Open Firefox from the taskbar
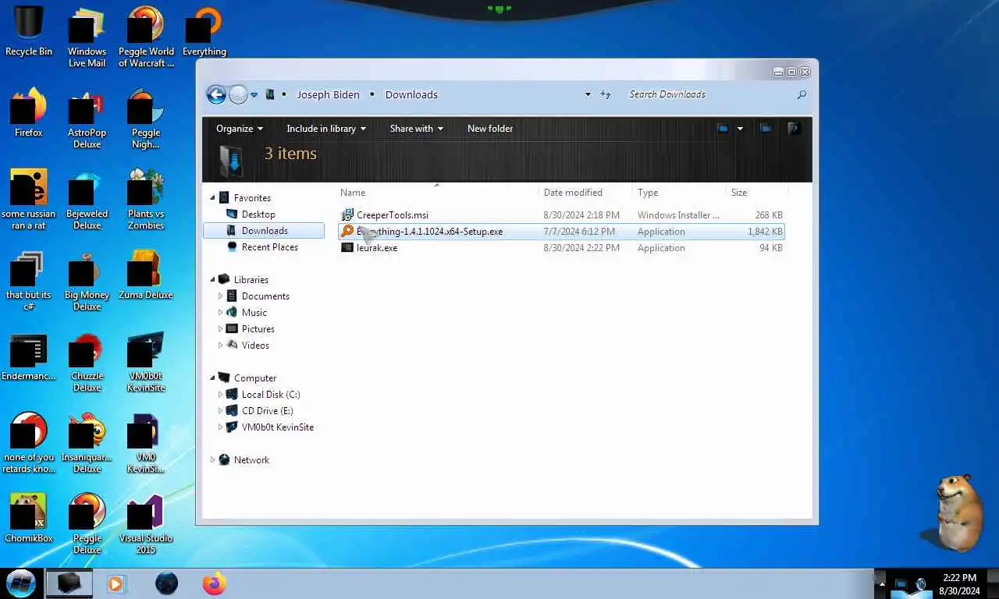Image resolution: width=999 pixels, height=599 pixels. (x=214, y=583)
